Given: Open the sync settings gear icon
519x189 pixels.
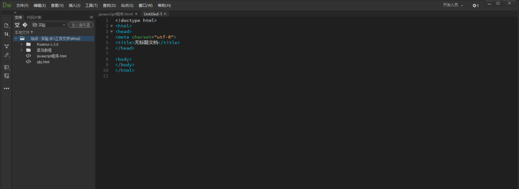Looking at the screenshot, I should pyautogui.click(x=475, y=5).
